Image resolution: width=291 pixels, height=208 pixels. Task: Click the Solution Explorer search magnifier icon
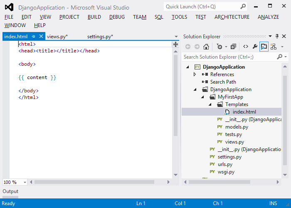(280, 57)
